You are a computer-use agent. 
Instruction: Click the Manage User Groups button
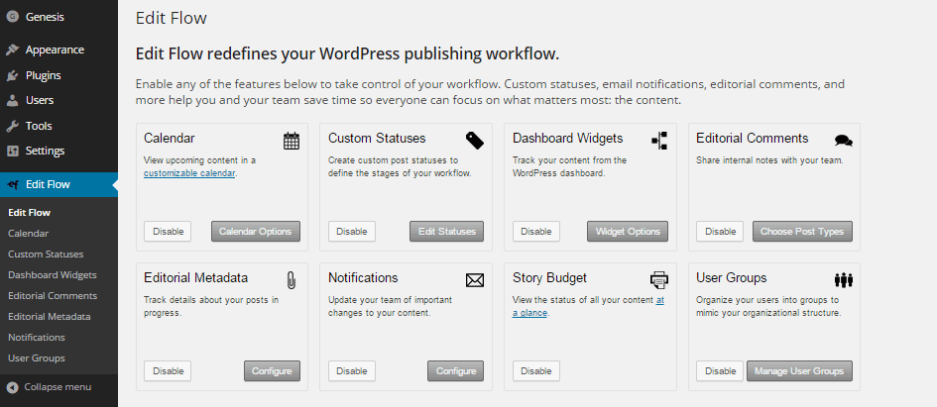coord(799,371)
